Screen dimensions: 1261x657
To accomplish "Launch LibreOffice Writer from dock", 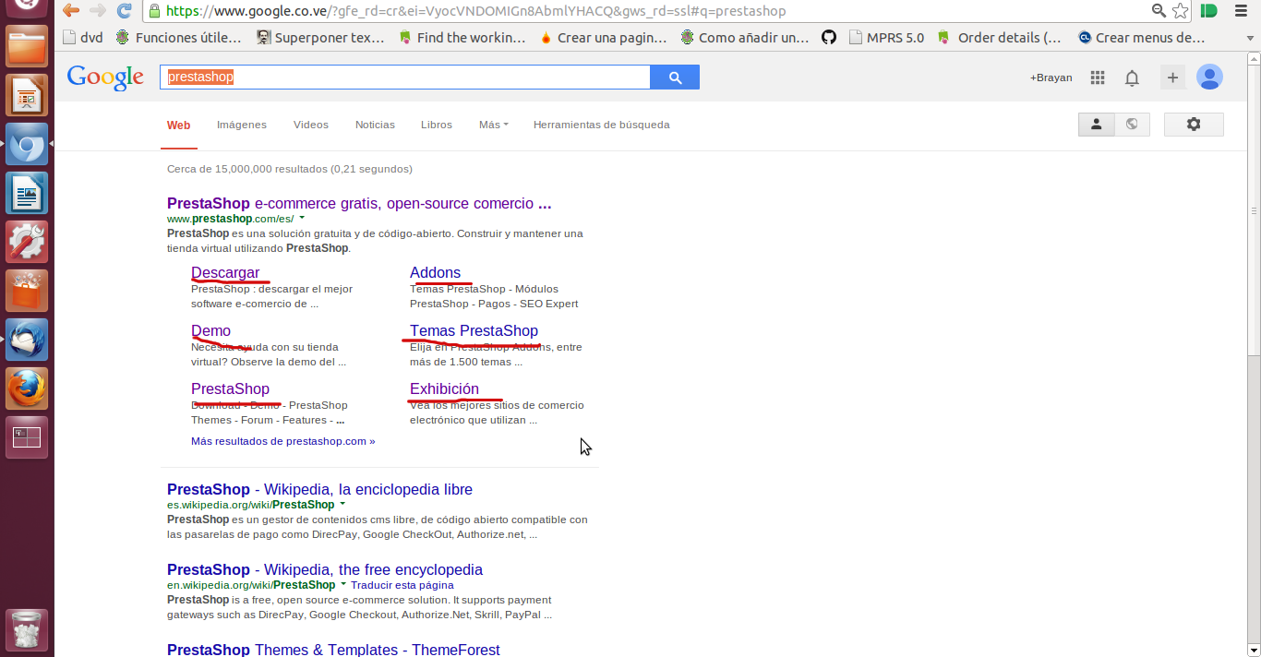I will click(x=27, y=193).
